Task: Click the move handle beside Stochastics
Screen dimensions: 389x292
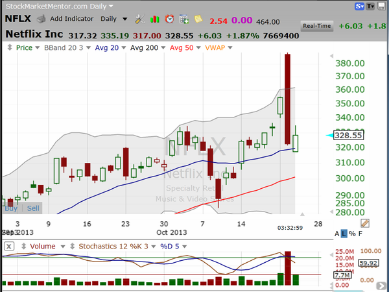Action: click(72, 247)
